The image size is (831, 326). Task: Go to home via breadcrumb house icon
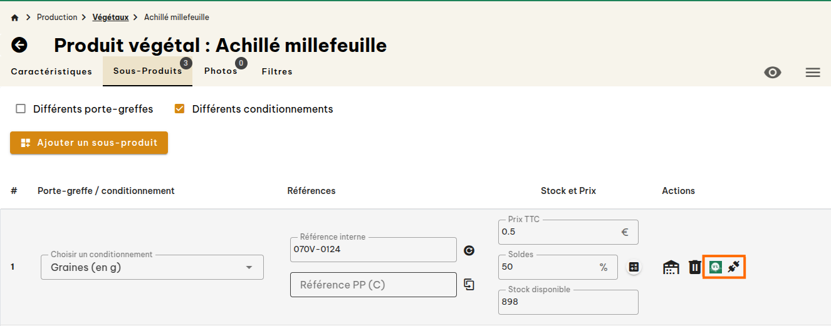pyautogui.click(x=15, y=18)
